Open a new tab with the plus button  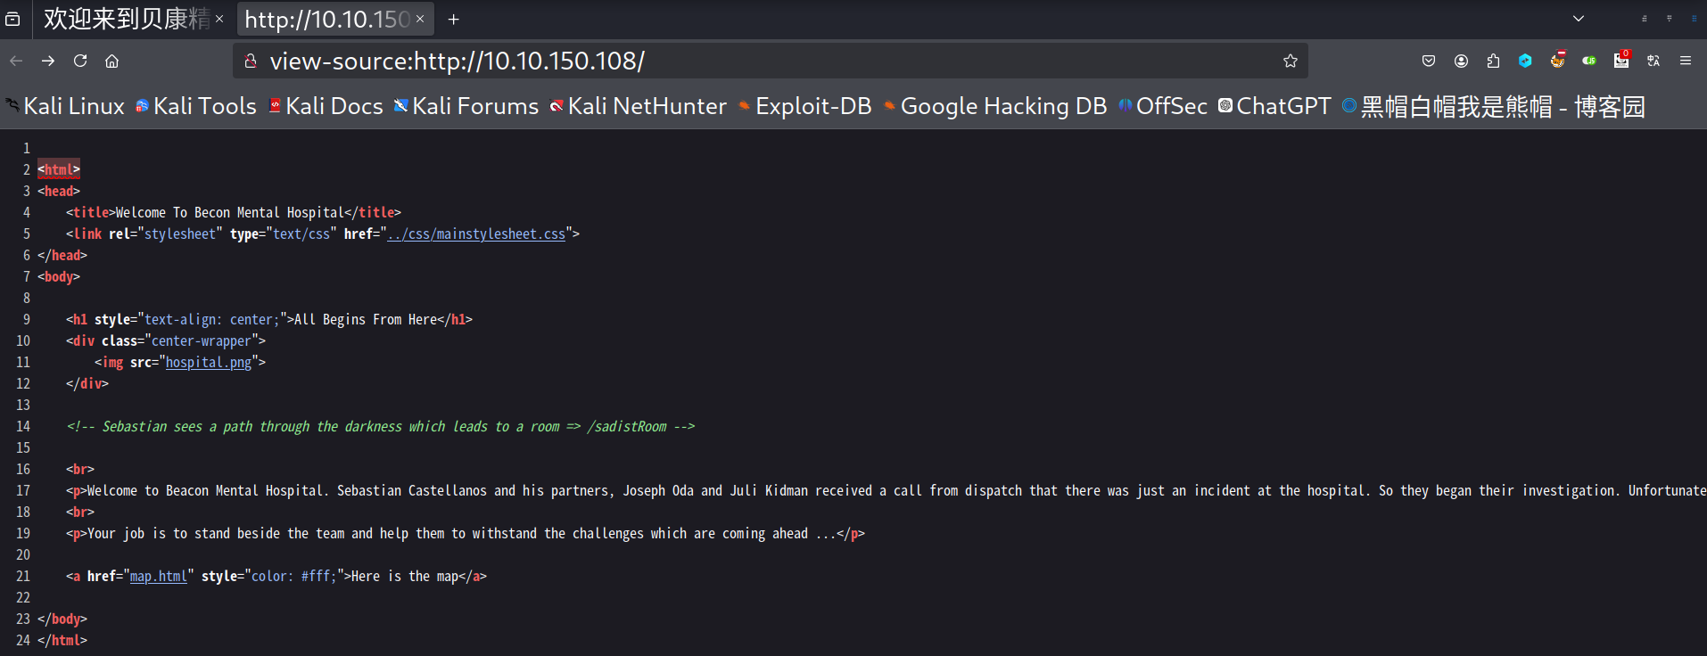[x=453, y=19]
